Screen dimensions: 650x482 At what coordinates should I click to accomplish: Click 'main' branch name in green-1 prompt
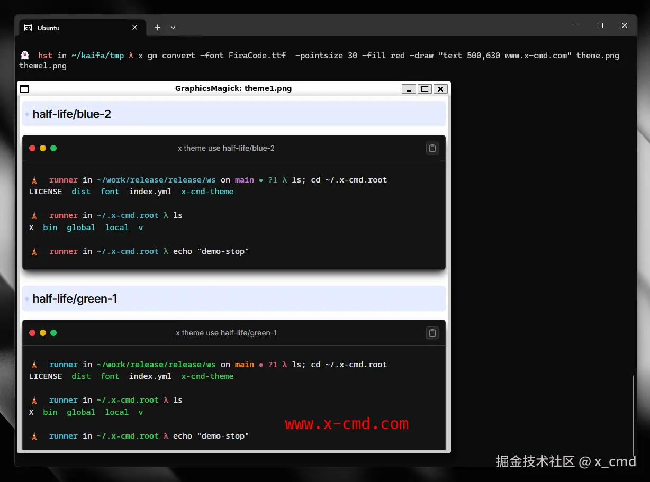click(245, 365)
